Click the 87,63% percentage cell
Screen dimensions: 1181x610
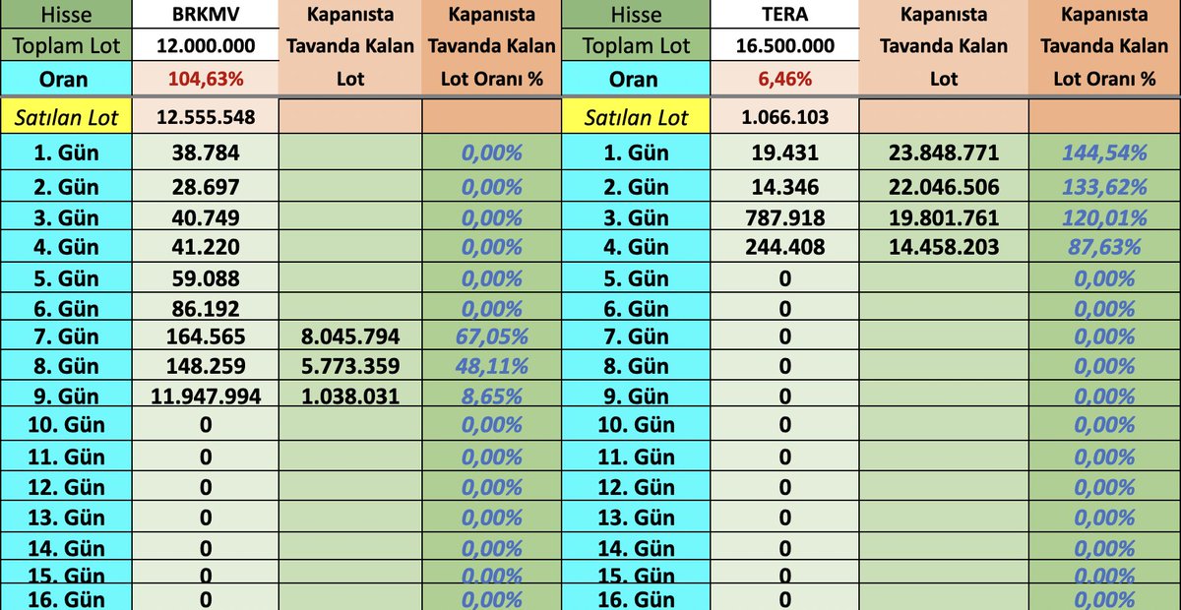1103,248
